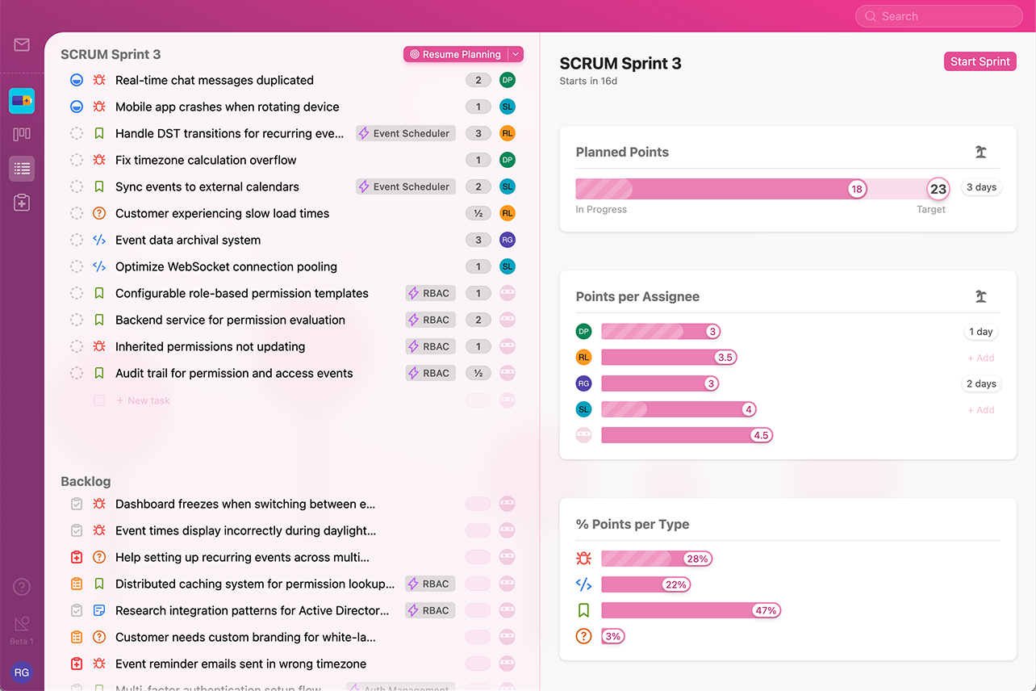Open points estimate of Real-time chat task

click(x=478, y=80)
